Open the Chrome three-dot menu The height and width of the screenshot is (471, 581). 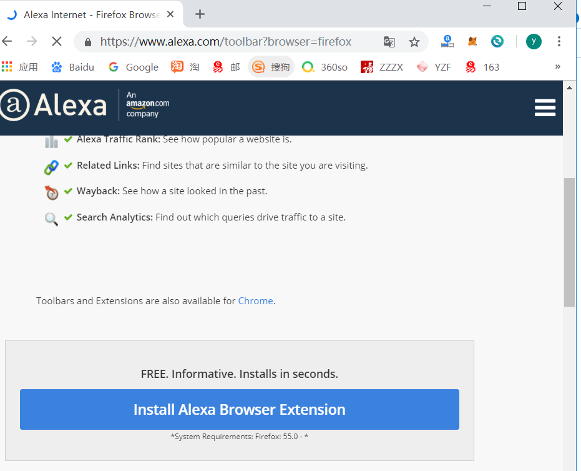point(559,42)
